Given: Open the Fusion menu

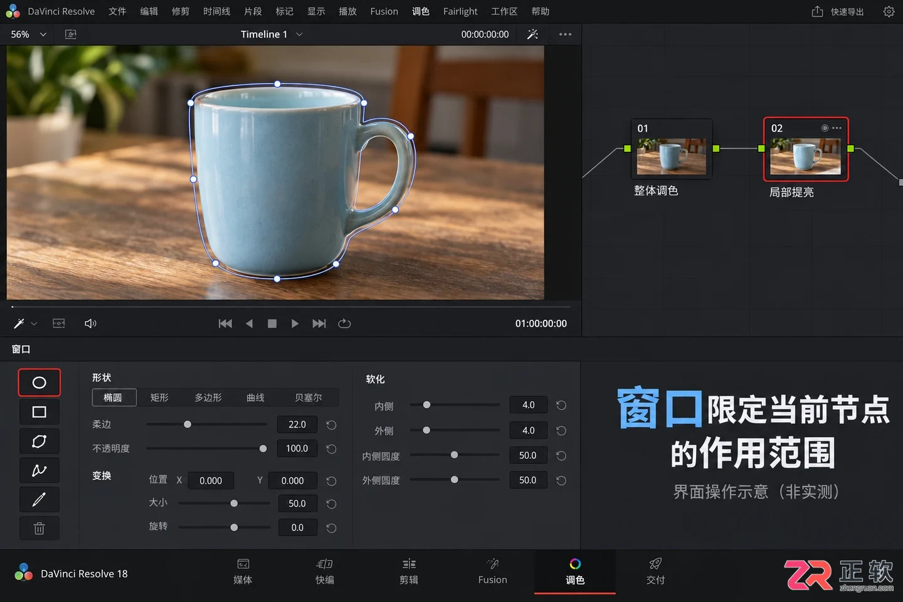Looking at the screenshot, I should pyautogui.click(x=384, y=11).
